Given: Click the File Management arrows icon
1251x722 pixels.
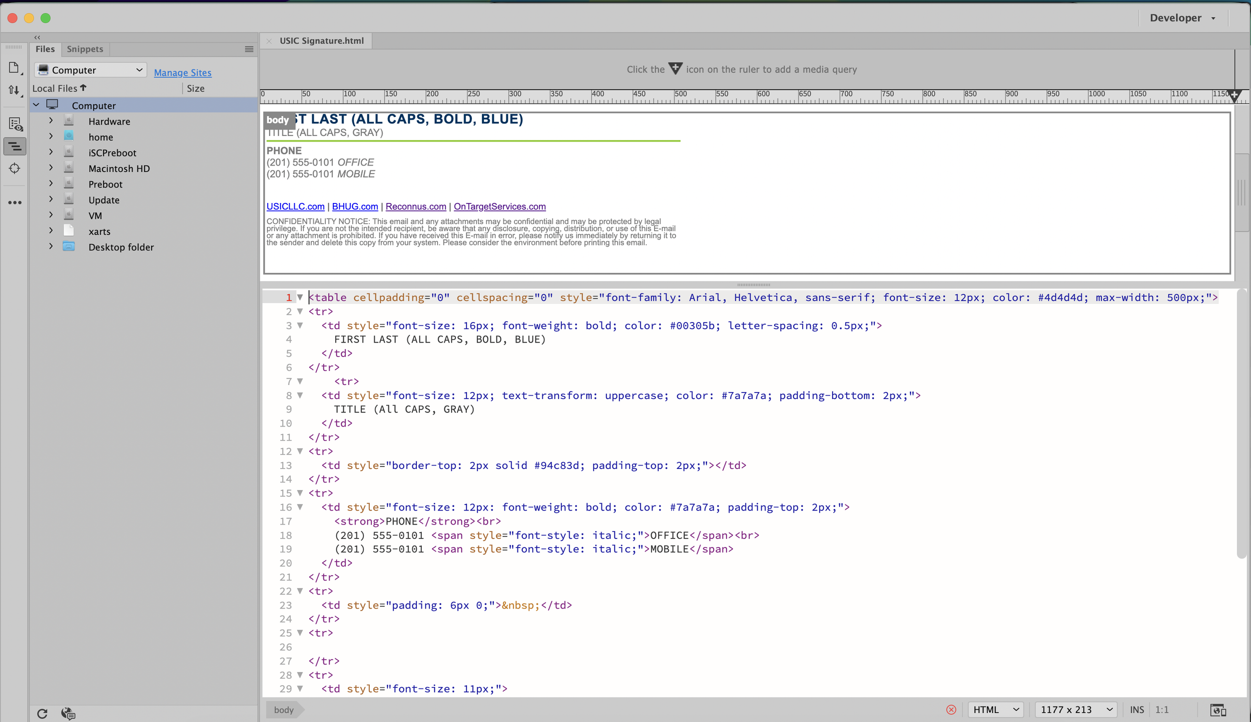Looking at the screenshot, I should (14, 90).
